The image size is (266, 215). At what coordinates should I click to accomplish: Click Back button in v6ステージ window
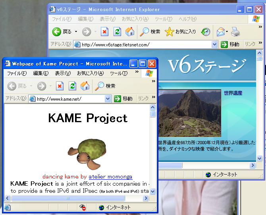coord(62,32)
